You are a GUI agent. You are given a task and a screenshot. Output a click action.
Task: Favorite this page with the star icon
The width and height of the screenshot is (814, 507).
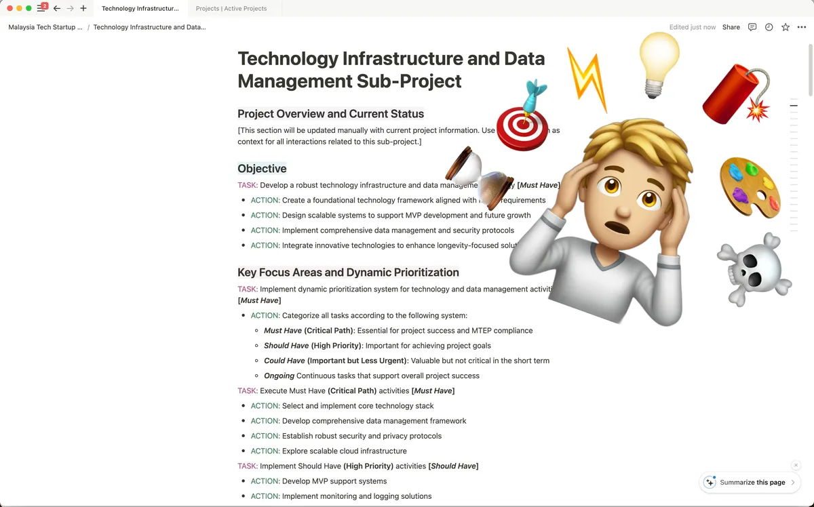[785, 27]
